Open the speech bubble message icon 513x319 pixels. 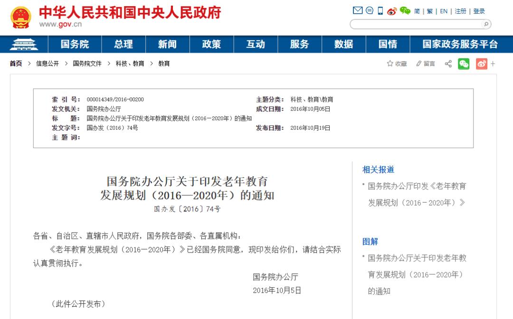(369, 11)
